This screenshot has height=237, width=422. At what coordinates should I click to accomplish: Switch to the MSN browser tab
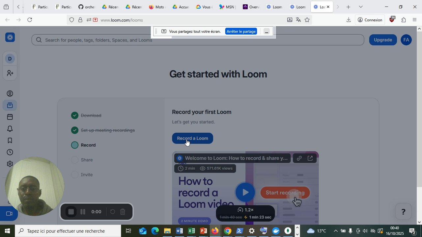[x=227, y=7]
